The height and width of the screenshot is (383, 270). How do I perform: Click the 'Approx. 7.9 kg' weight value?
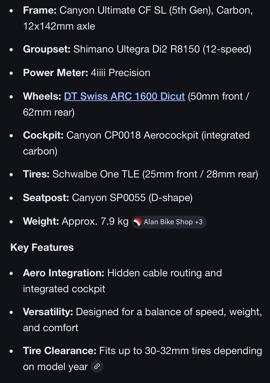[x=95, y=221]
